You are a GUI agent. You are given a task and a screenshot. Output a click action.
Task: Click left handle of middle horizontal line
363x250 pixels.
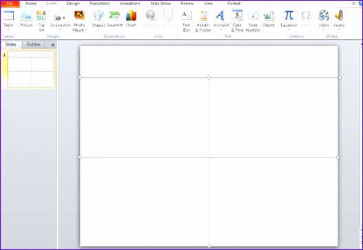[80, 157]
